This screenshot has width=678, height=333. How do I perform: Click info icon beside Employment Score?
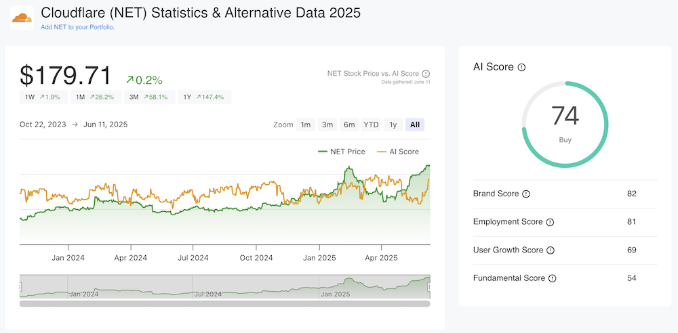(550, 222)
